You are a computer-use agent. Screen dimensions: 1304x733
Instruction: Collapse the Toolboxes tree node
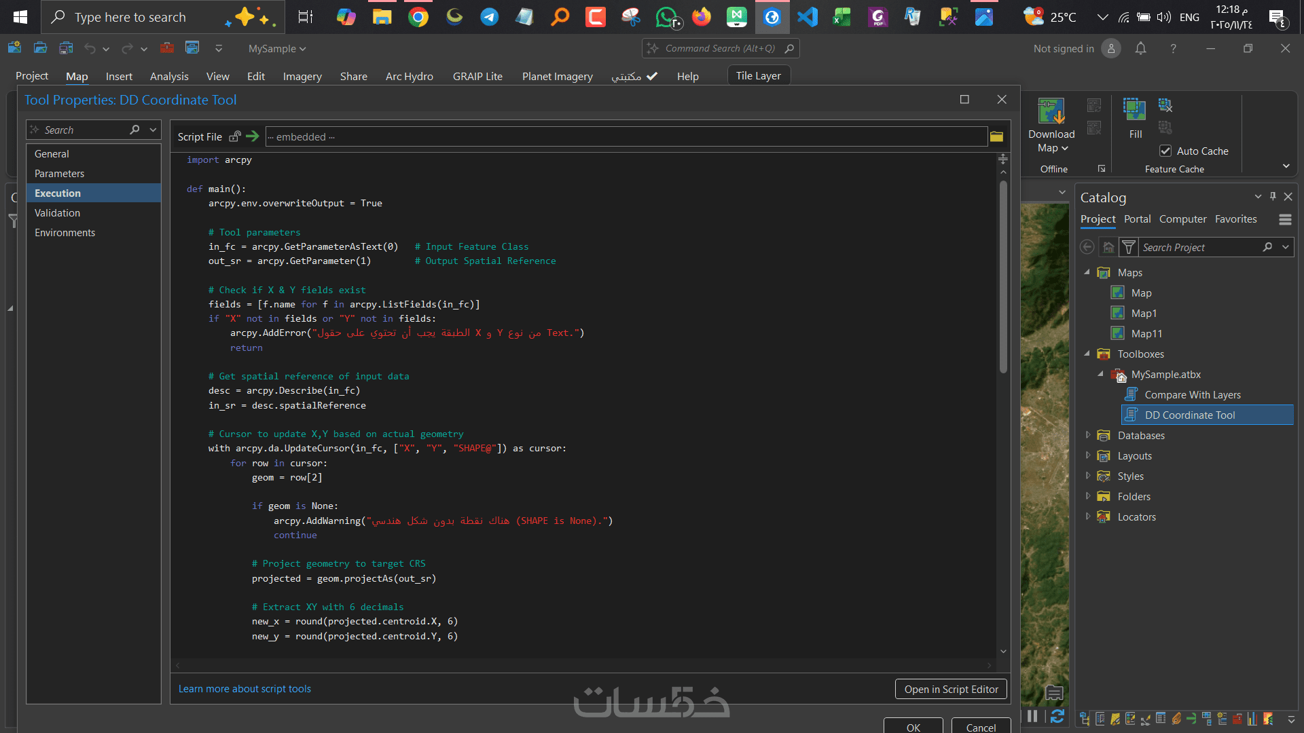click(1087, 354)
